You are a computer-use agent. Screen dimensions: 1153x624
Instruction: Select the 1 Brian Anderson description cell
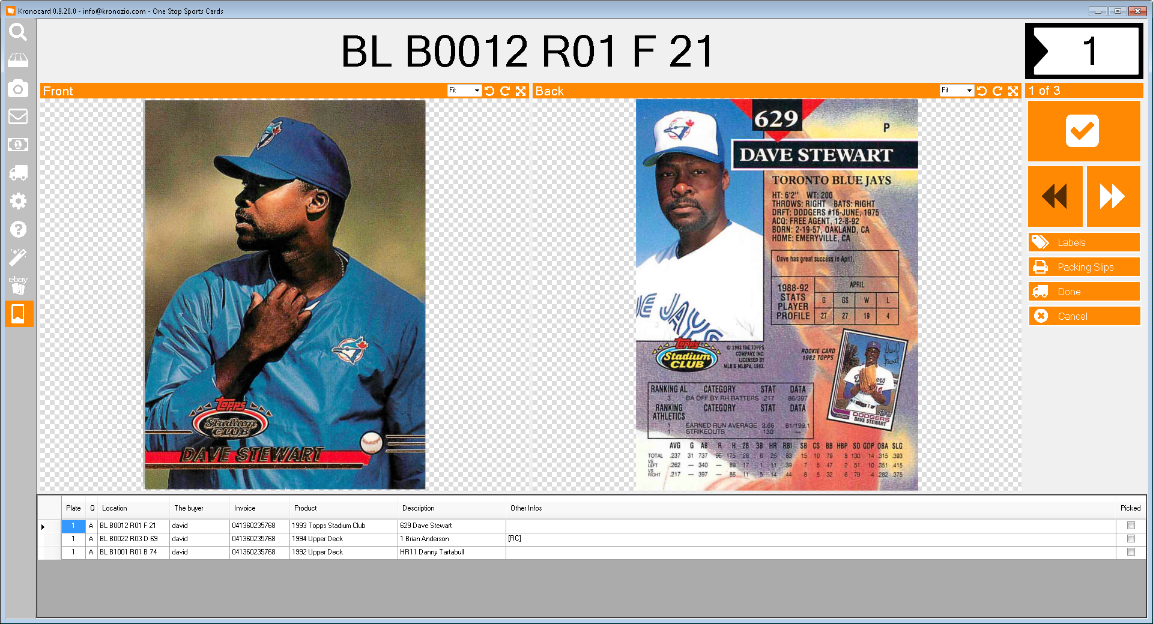coord(452,539)
